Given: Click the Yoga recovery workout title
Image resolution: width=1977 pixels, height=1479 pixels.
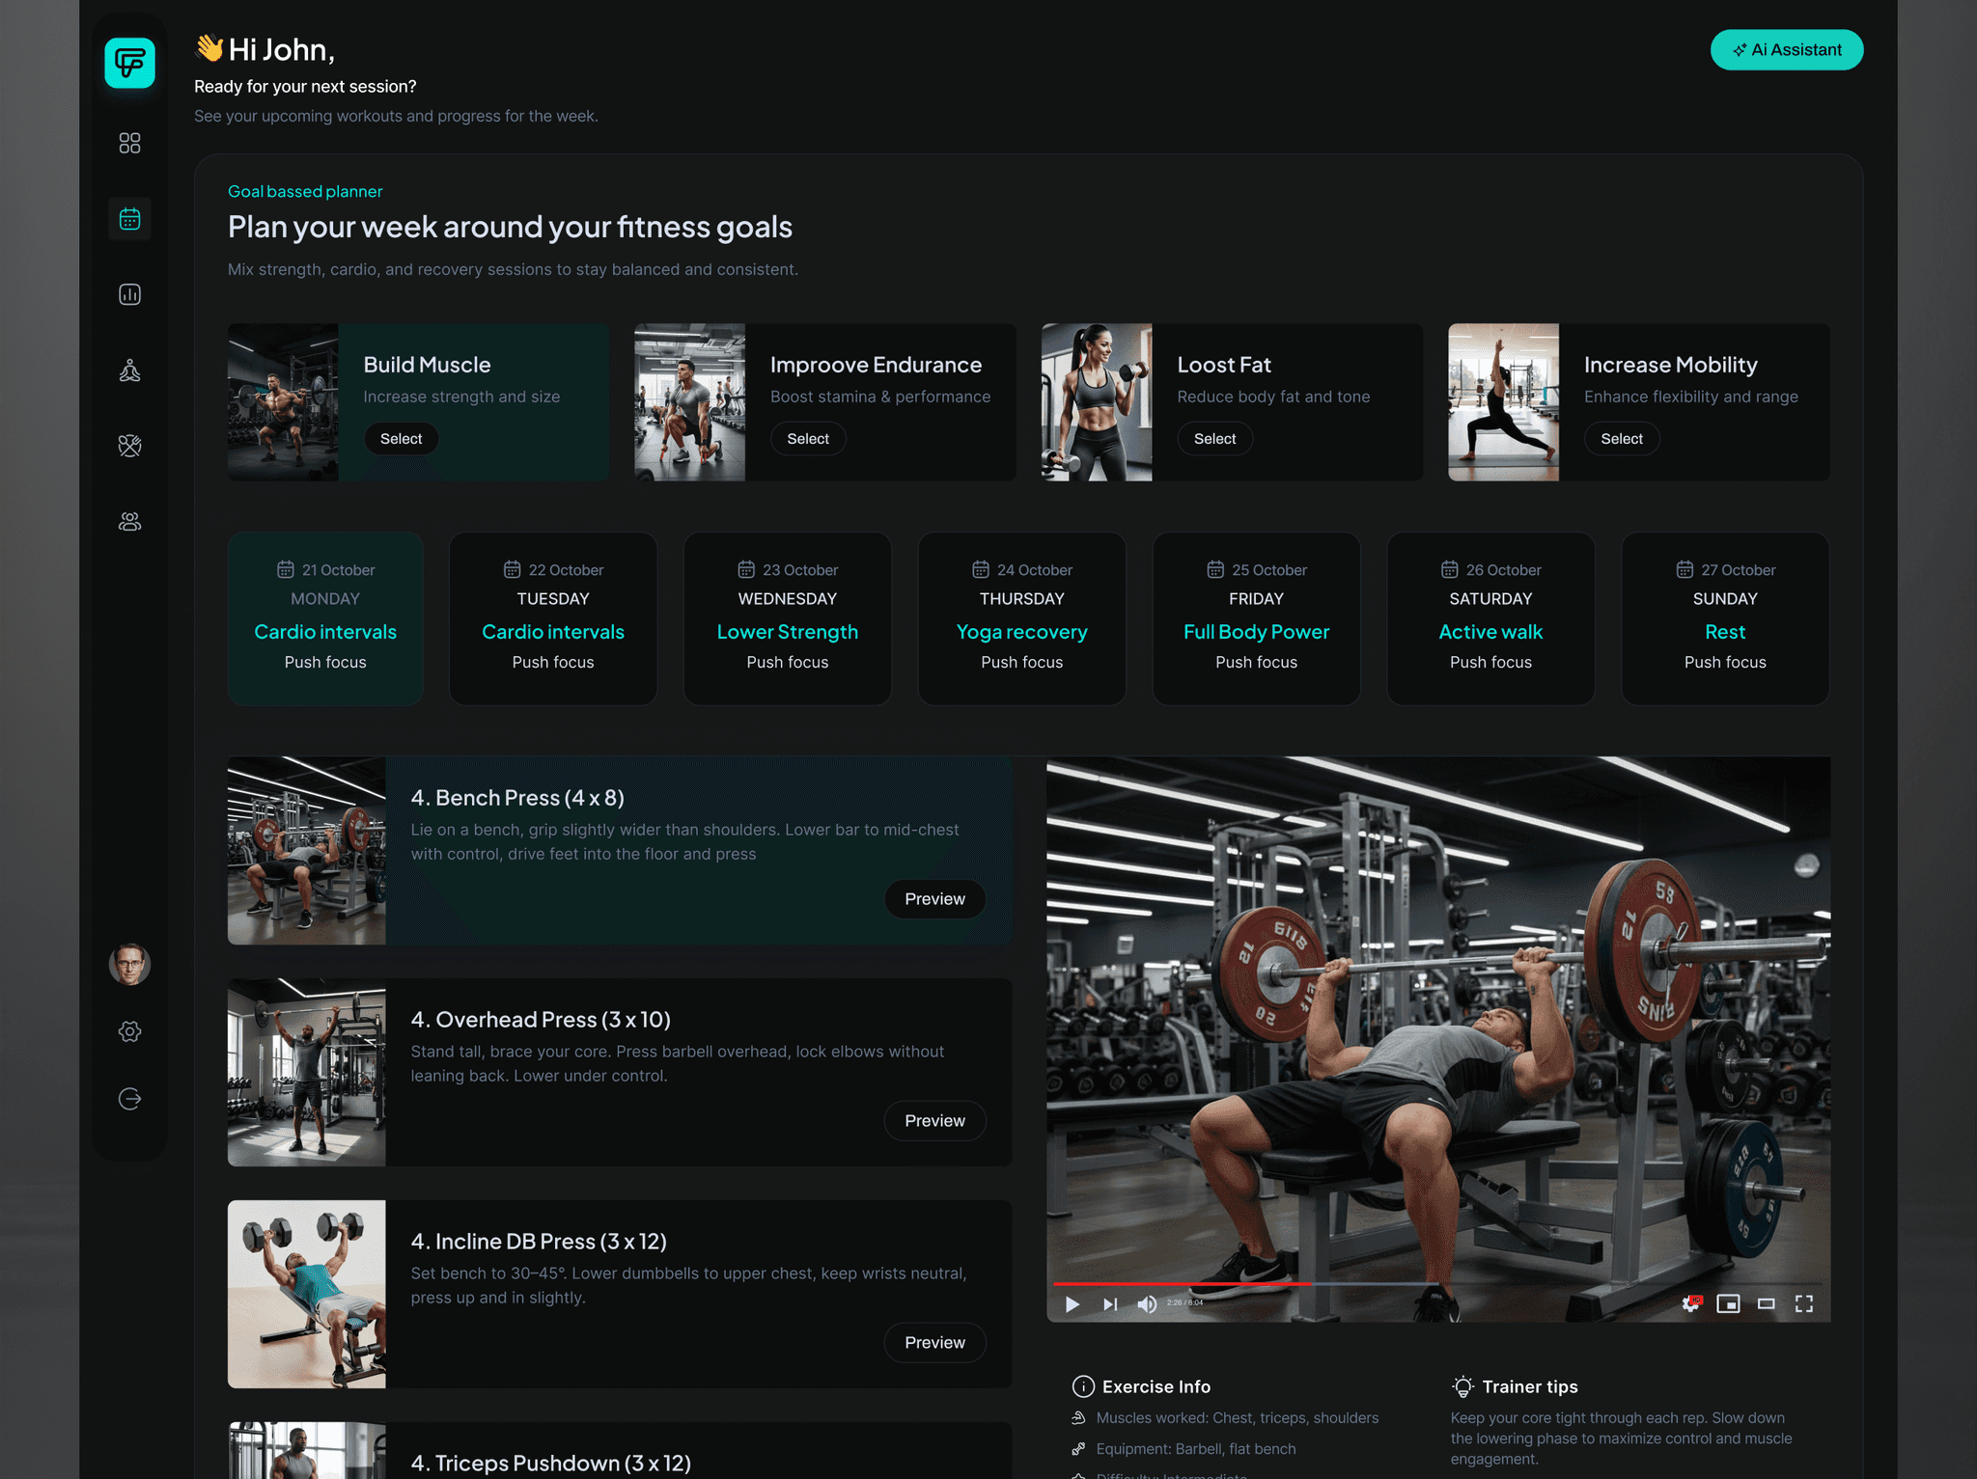Looking at the screenshot, I should point(1022,632).
